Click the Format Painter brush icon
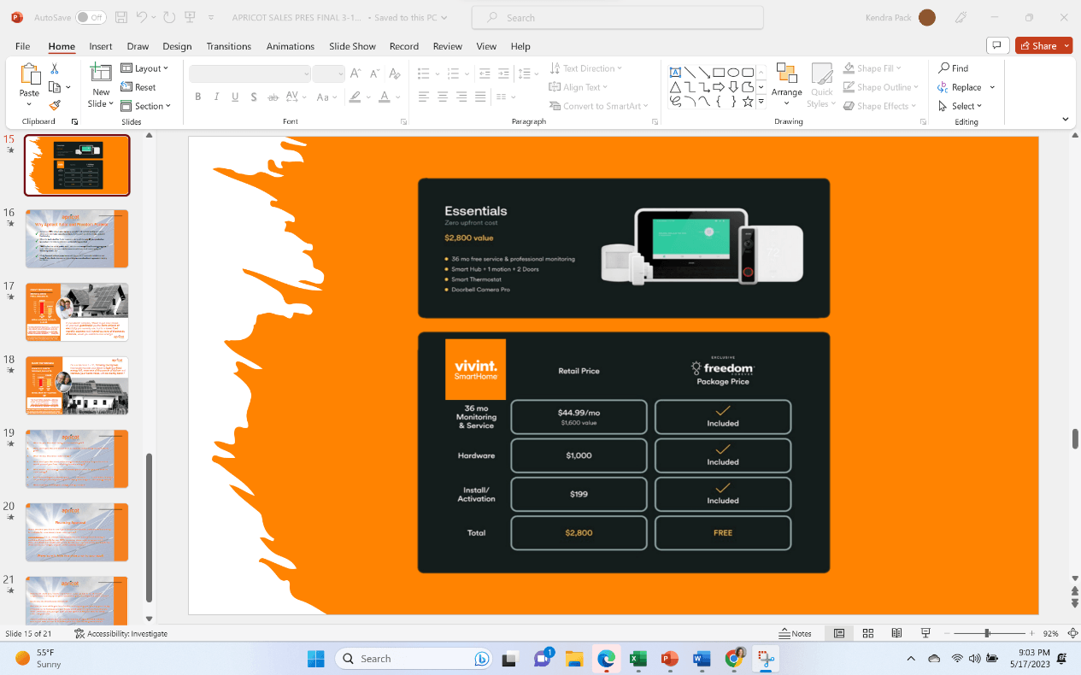 coord(55,106)
